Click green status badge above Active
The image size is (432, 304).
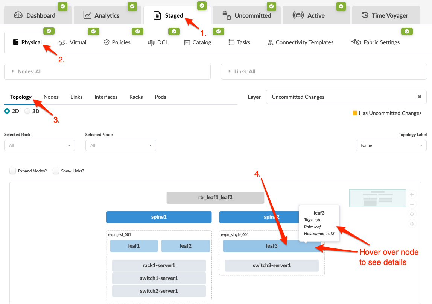[x=341, y=6]
